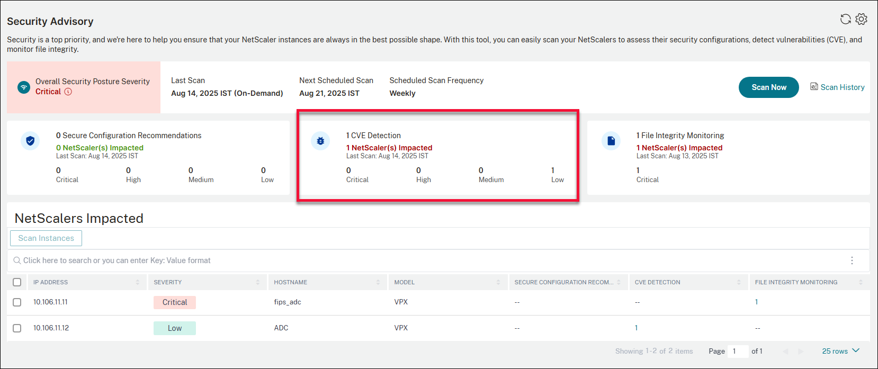Click File Integrity count for fips_adc

(756, 302)
